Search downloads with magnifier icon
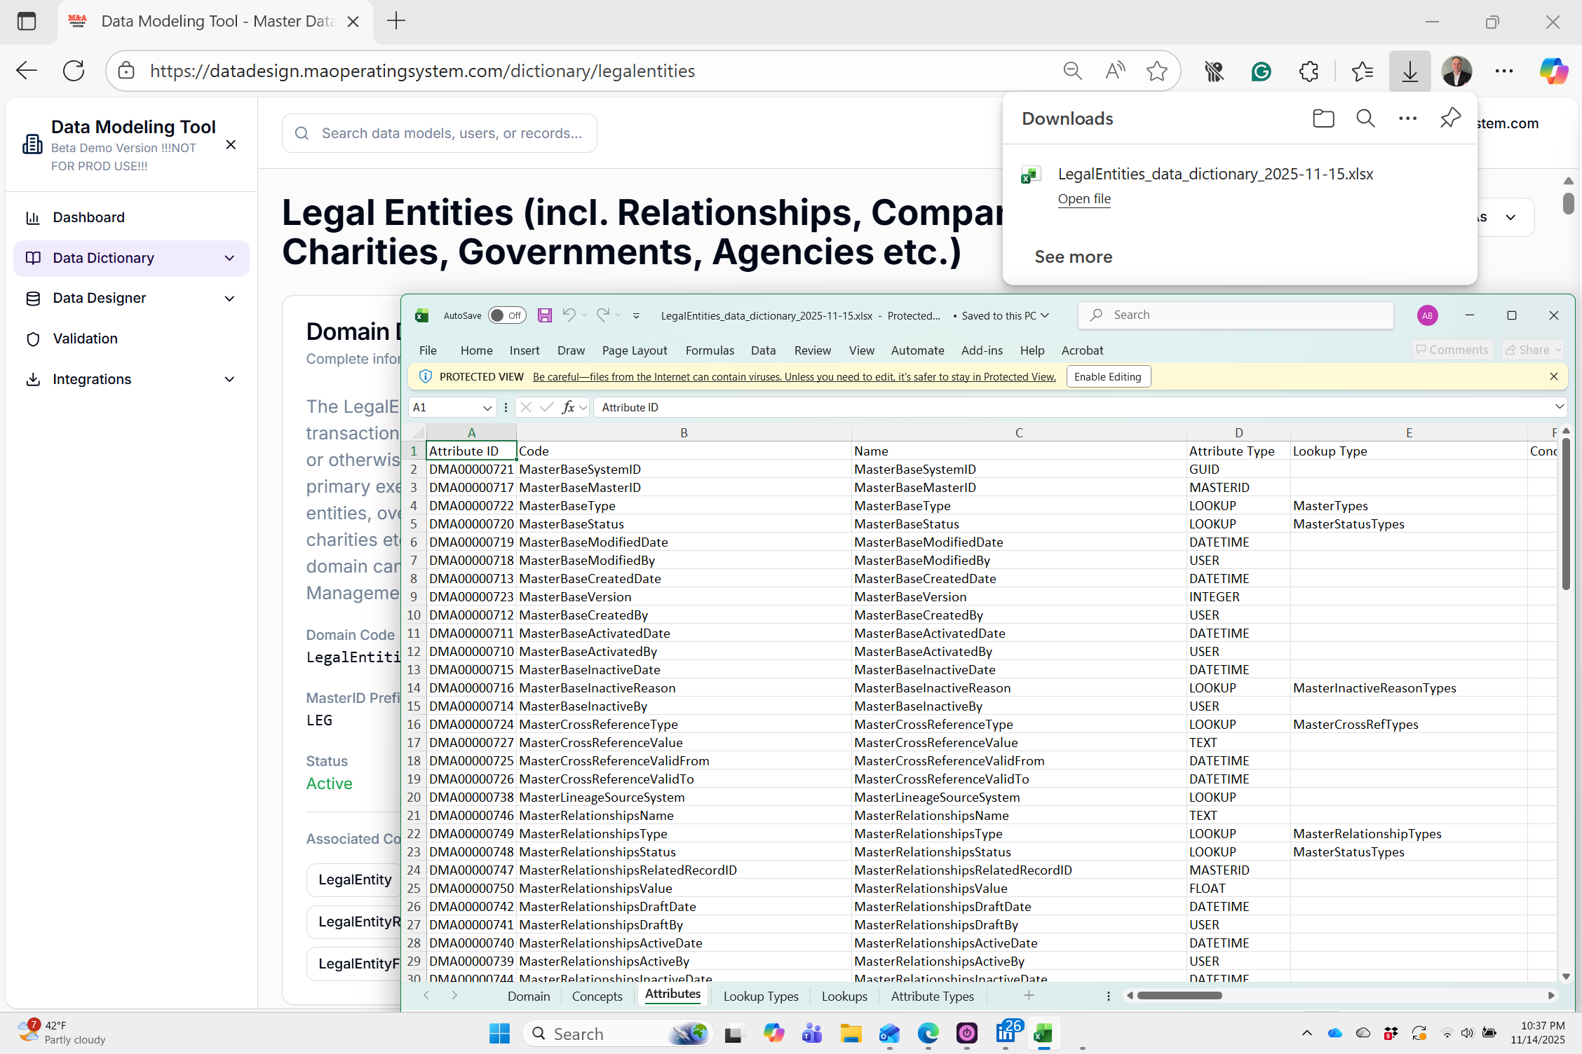The height and width of the screenshot is (1054, 1582). coord(1365,118)
